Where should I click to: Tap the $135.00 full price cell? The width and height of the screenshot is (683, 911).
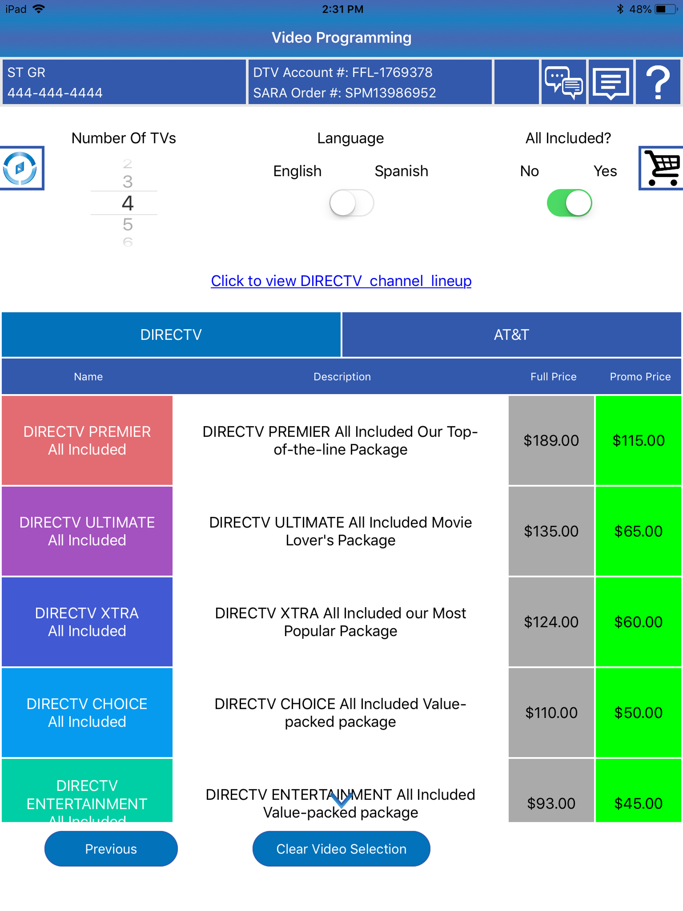click(551, 531)
